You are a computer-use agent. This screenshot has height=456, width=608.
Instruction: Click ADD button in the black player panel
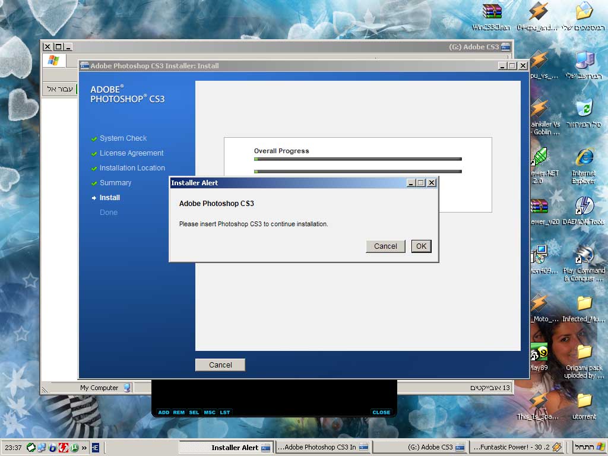pos(163,412)
